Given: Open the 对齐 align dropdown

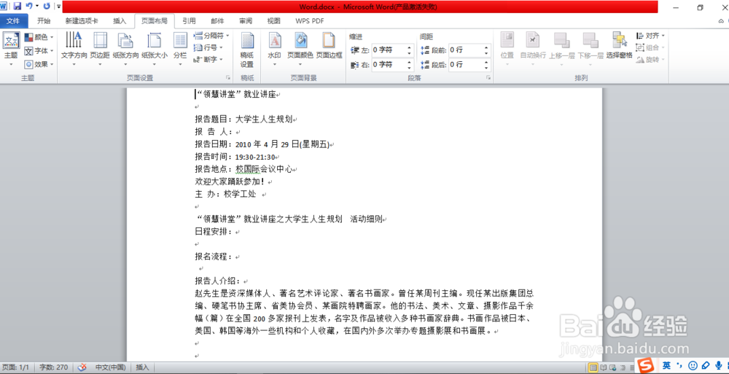Looking at the screenshot, I should [650, 35].
